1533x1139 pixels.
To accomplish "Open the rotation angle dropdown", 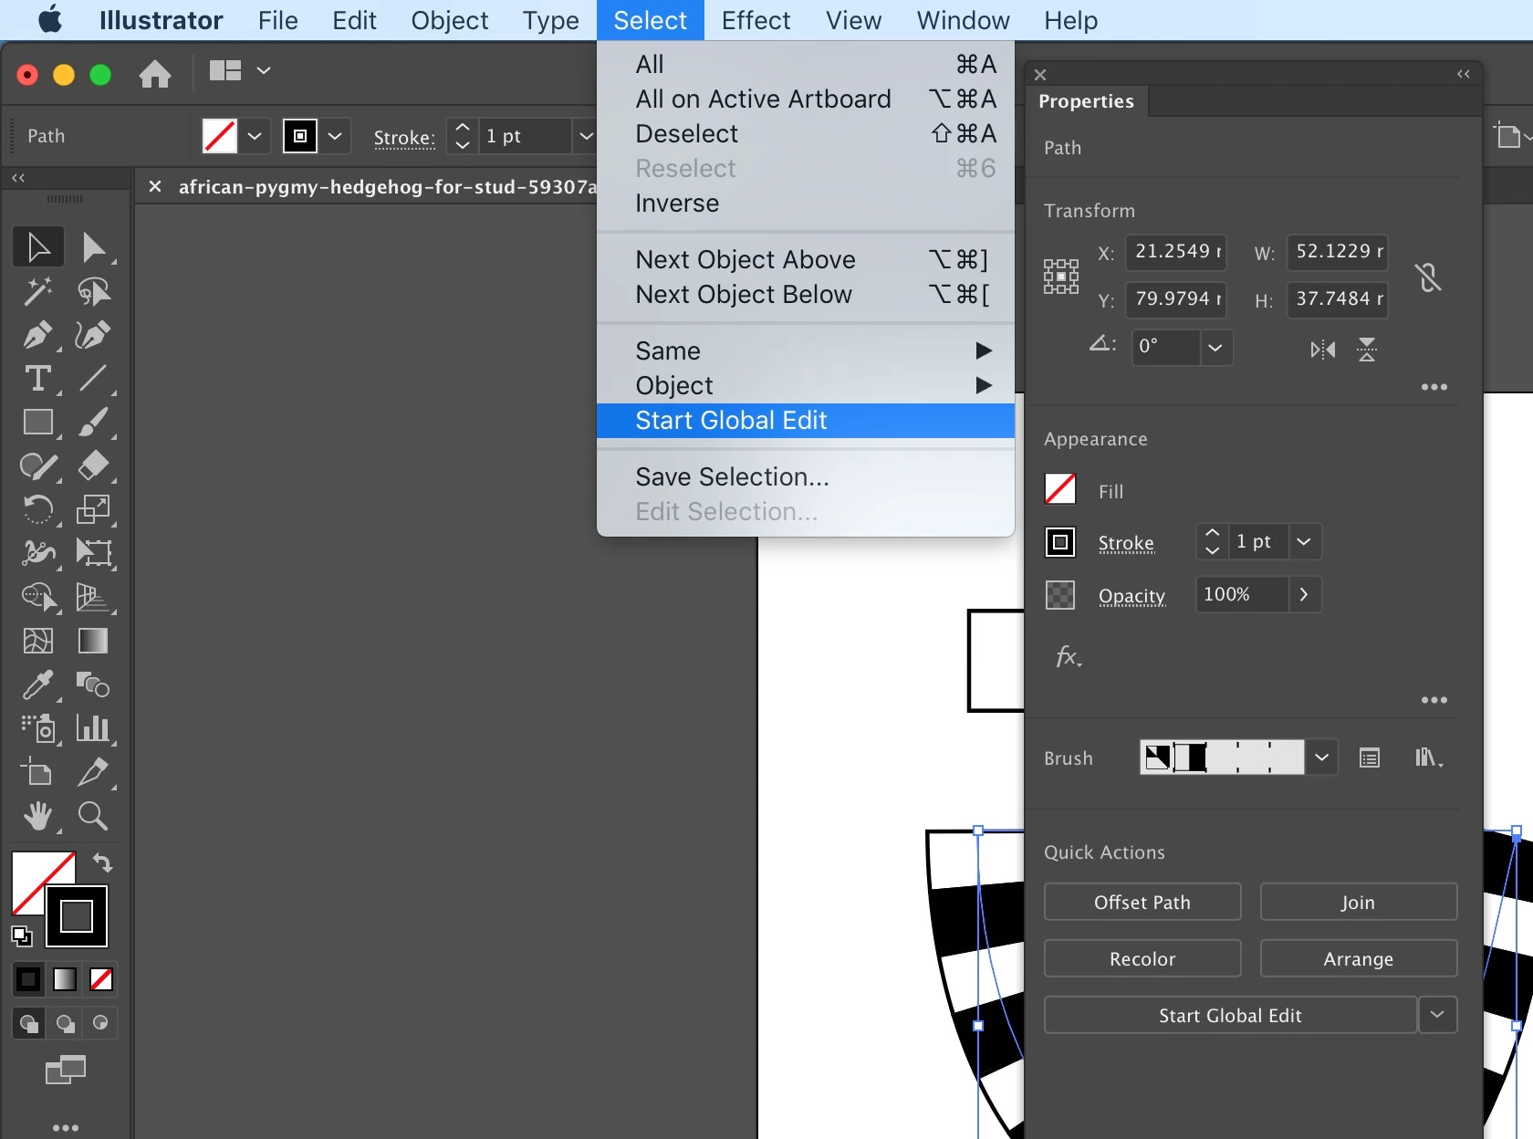I will (1215, 348).
